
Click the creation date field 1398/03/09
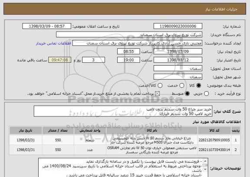pyautogui.click(x=178, y=51)
